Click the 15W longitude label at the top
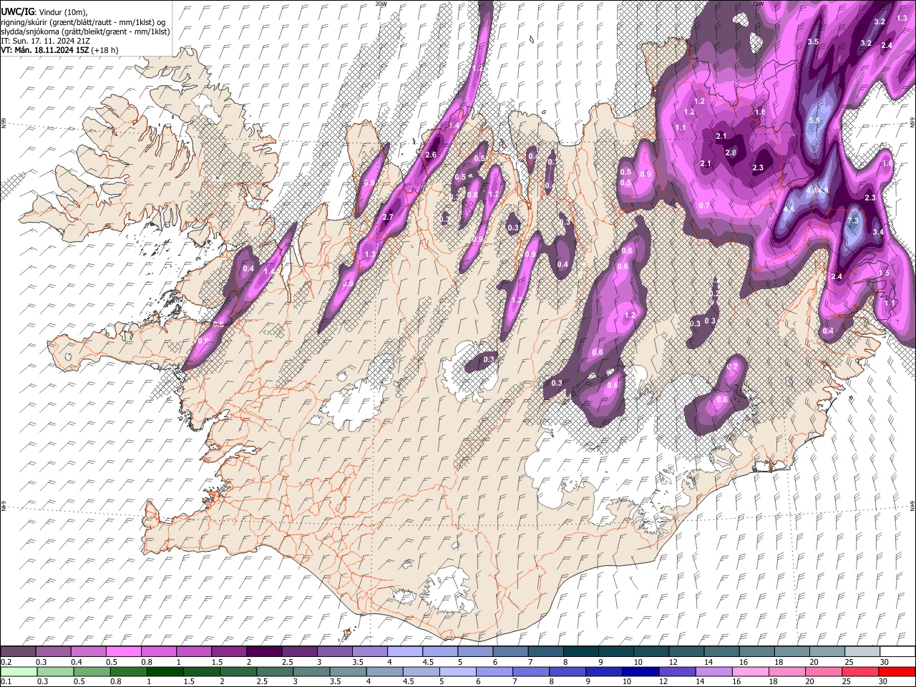This screenshot has height=687, width=916. pos(758,4)
